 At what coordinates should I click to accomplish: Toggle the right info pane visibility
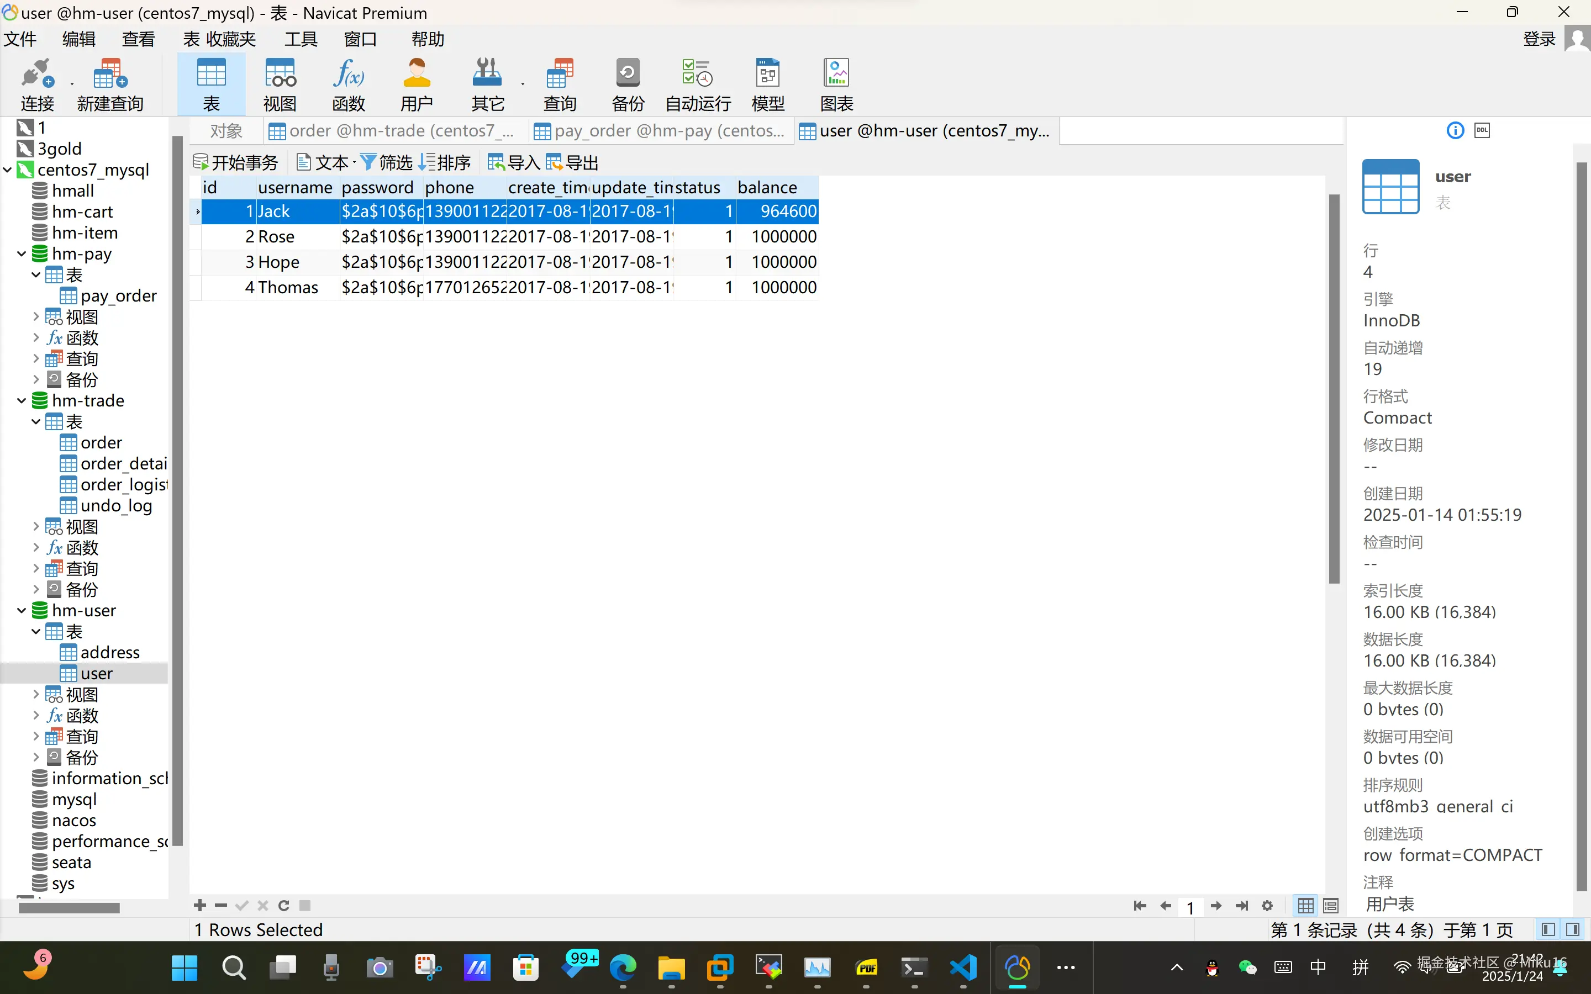[x=1573, y=929]
